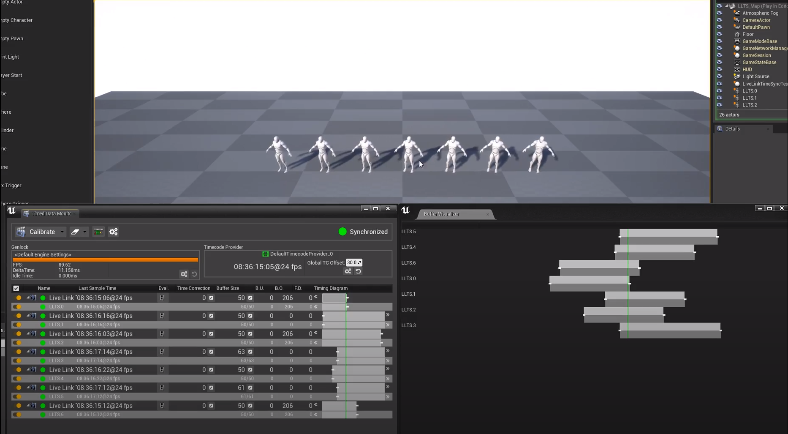The image size is (788, 434).
Task: Switch to the Details tab
Action: 743,129
